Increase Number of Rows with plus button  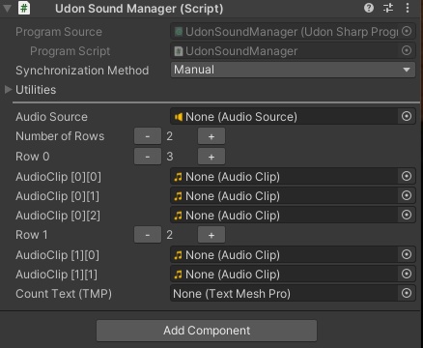coord(211,136)
